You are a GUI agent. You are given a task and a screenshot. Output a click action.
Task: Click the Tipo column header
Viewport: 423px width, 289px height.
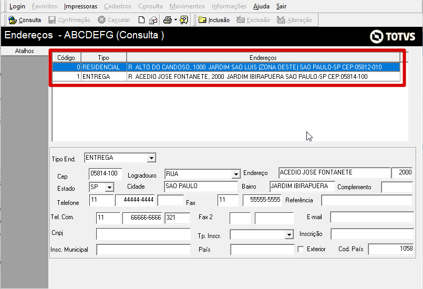coord(104,58)
